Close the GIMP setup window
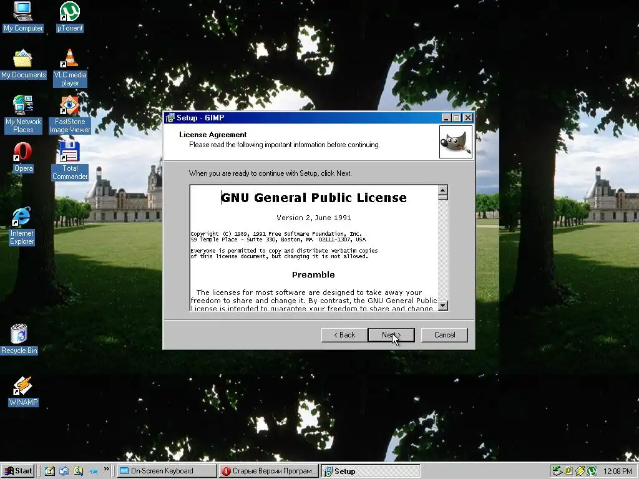The image size is (639, 479). click(x=468, y=118)
